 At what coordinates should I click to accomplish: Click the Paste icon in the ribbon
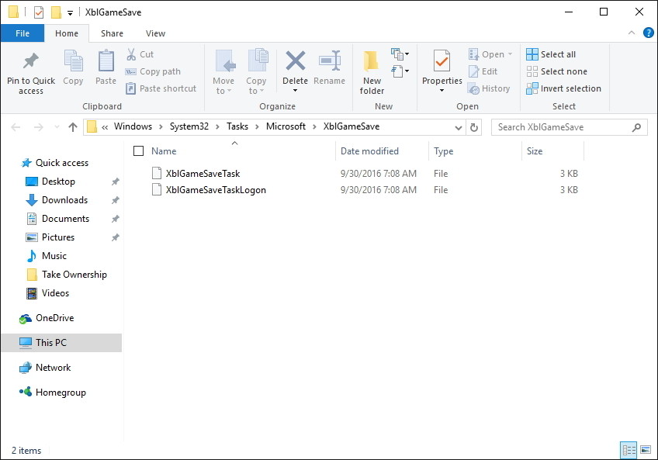click(x=106, y=66)
